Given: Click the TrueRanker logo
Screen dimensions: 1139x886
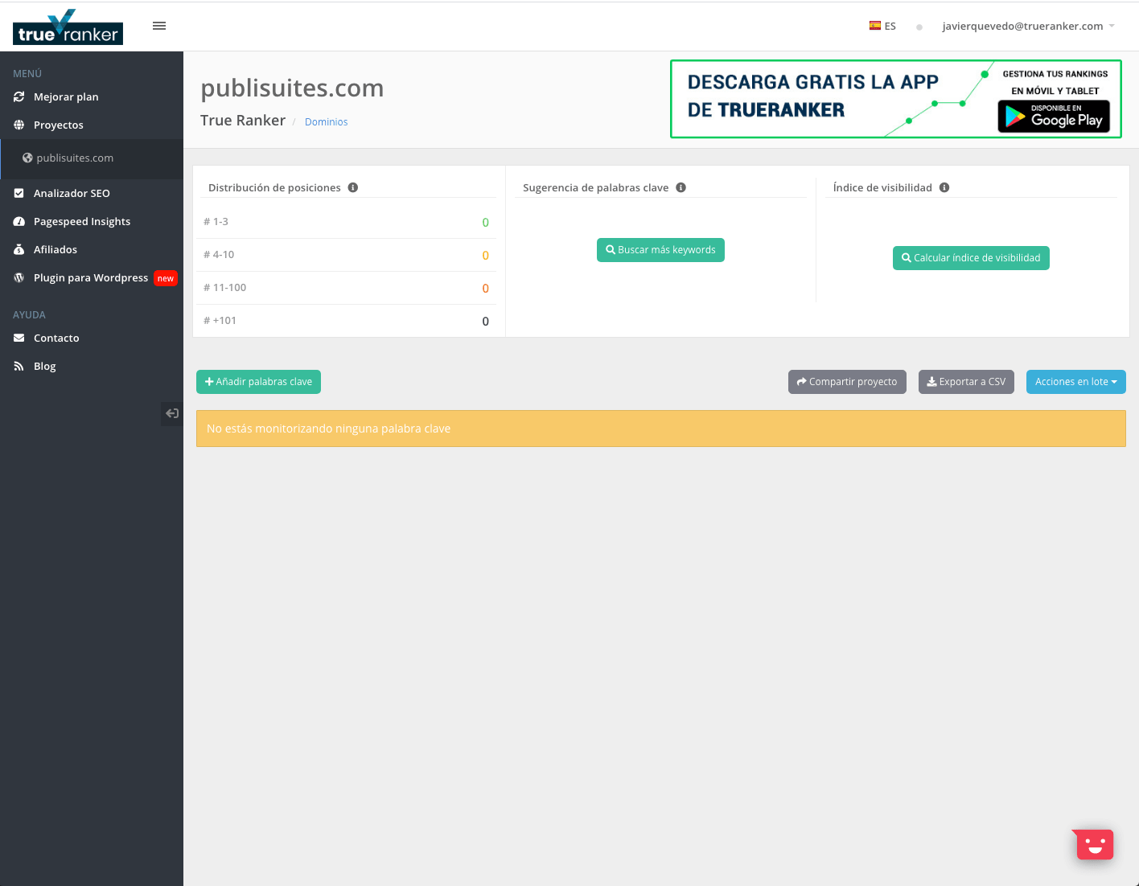Looking at the screenshot, I should click(x=67, y=27).
